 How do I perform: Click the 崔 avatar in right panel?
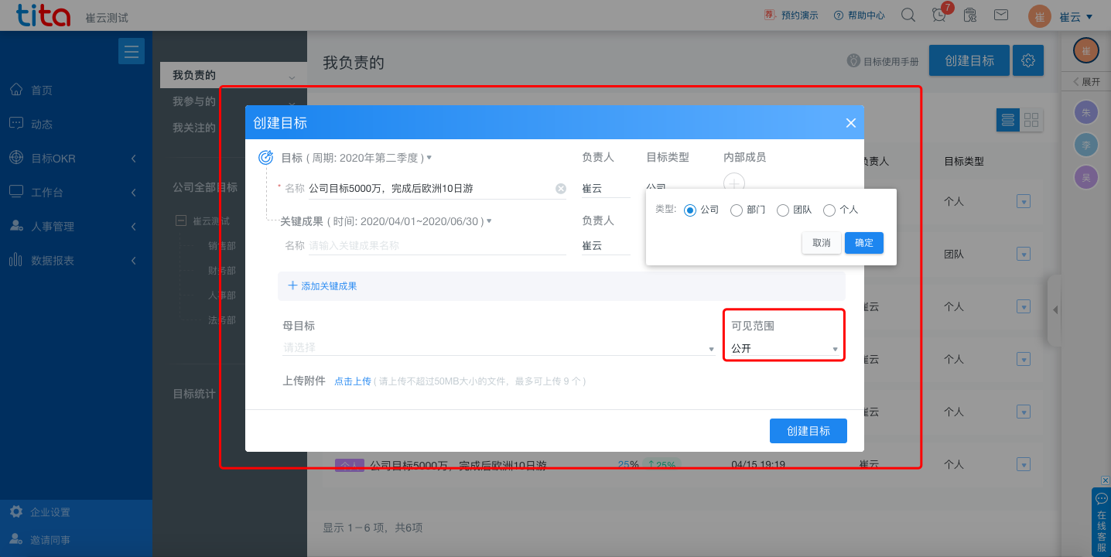[x=1086, y=51]
